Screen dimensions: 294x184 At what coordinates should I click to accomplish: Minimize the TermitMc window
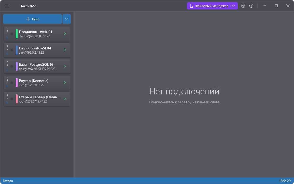pos(265,6)
